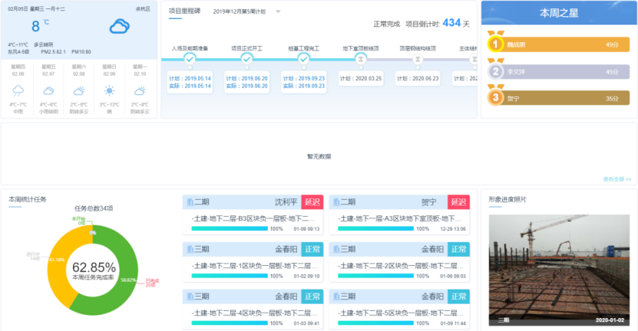Click the checkmark node for 项目正式开工 milestone
This screenshot has width=638, height=331.
point(246,58)
